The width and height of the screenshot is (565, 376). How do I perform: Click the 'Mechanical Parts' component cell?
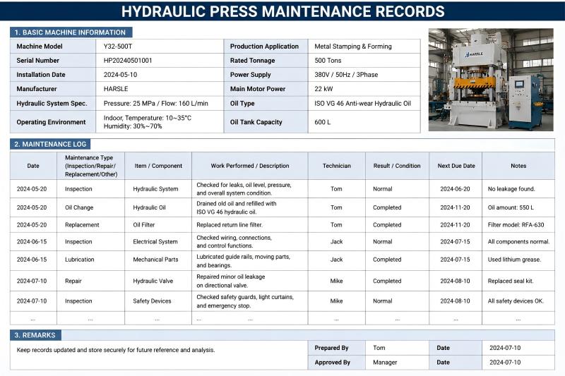(158, 260)
